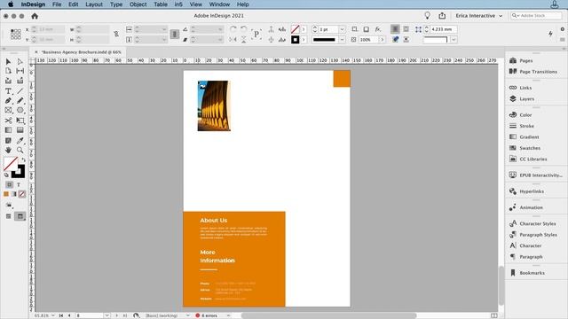Open the in5 menu
Viewport: 568px width, 319px height.
coord(178,4)
